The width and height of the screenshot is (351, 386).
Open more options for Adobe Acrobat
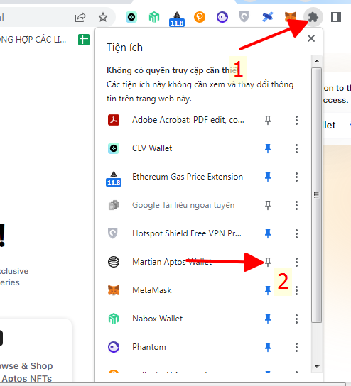pyautogui.click(x=296, y=120)
